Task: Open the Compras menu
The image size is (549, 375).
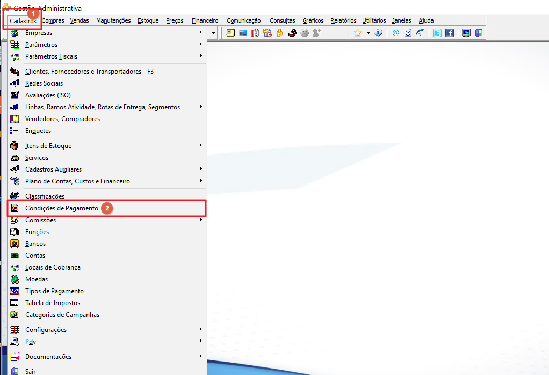Action: (53, 20)
